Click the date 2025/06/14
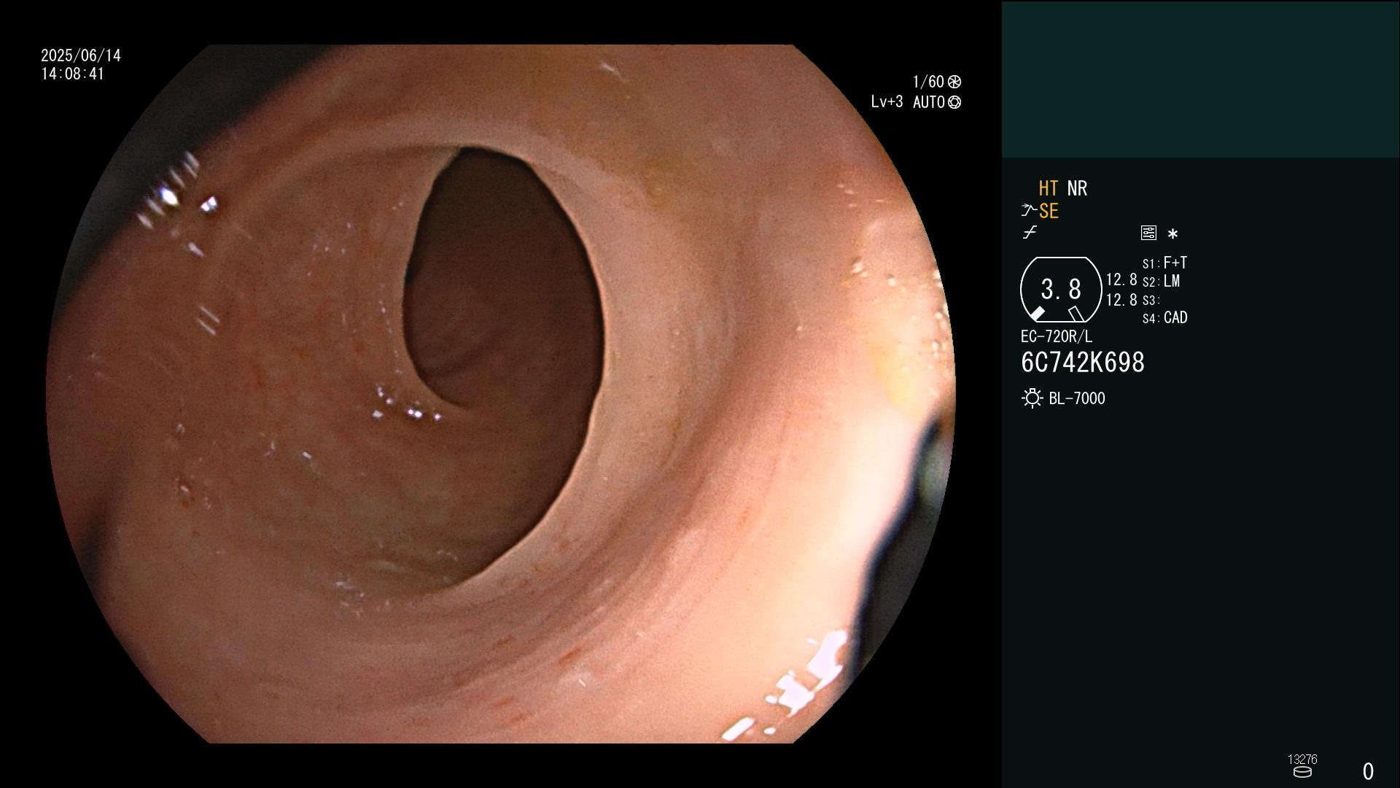 [81, 55]
